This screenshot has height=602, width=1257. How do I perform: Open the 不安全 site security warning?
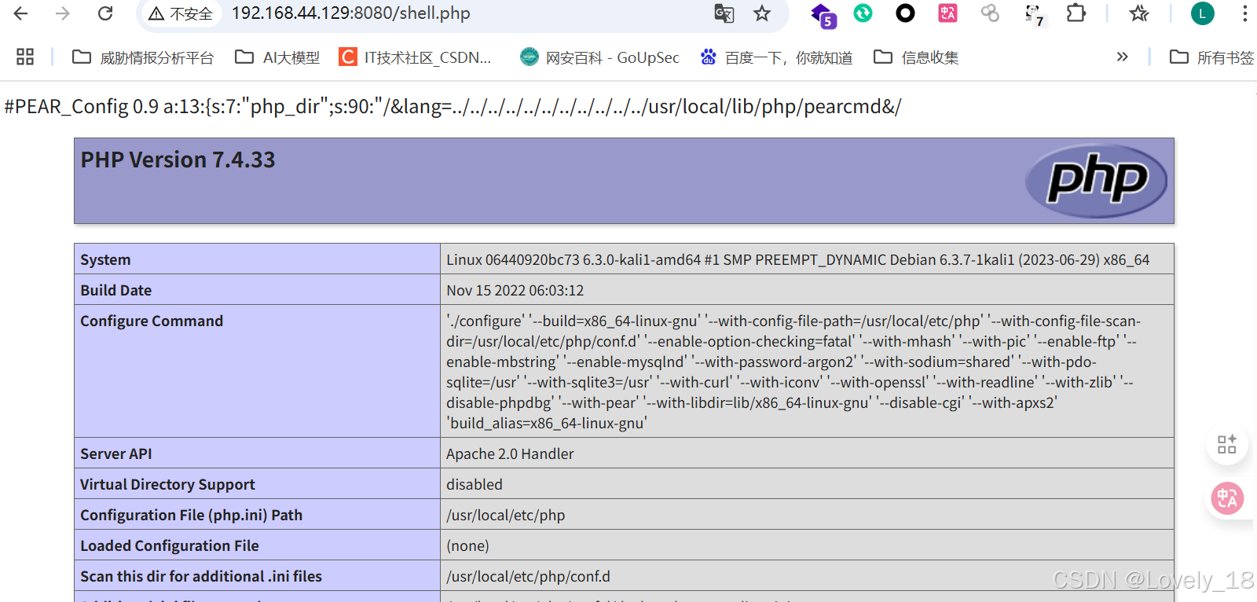181,13
